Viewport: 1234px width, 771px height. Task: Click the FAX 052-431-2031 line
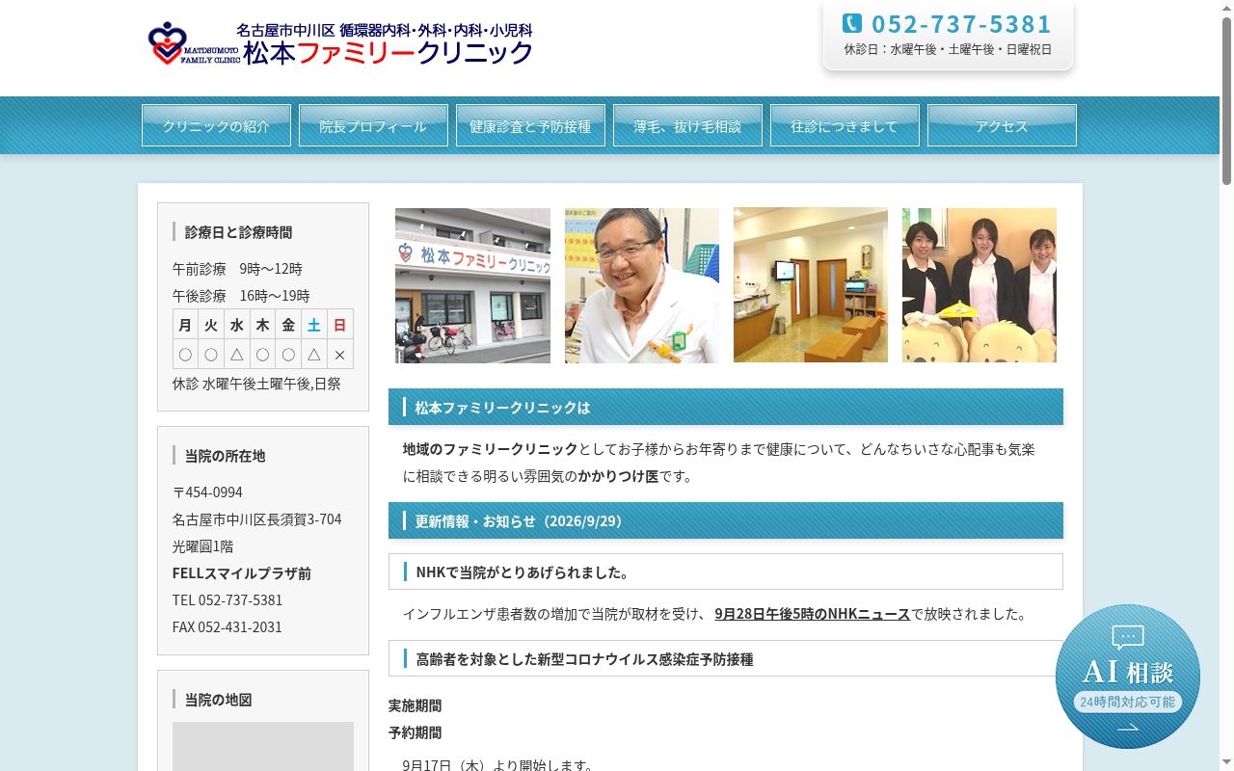[228, 627]
